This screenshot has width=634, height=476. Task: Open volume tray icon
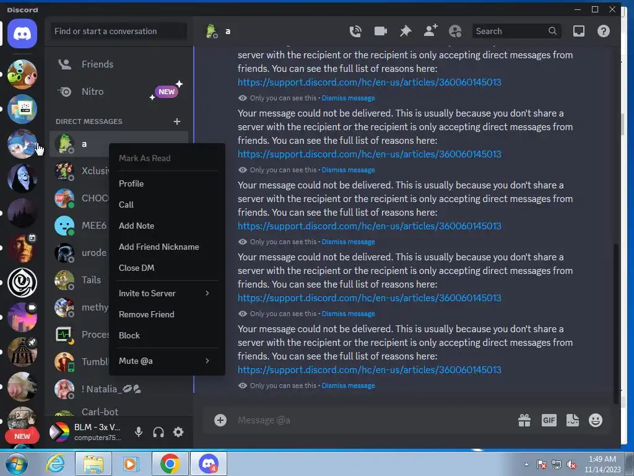coord(571,464)
